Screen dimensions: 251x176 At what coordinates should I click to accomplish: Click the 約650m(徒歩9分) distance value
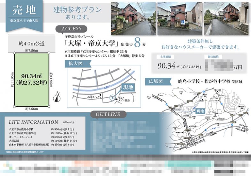point(63,137)
